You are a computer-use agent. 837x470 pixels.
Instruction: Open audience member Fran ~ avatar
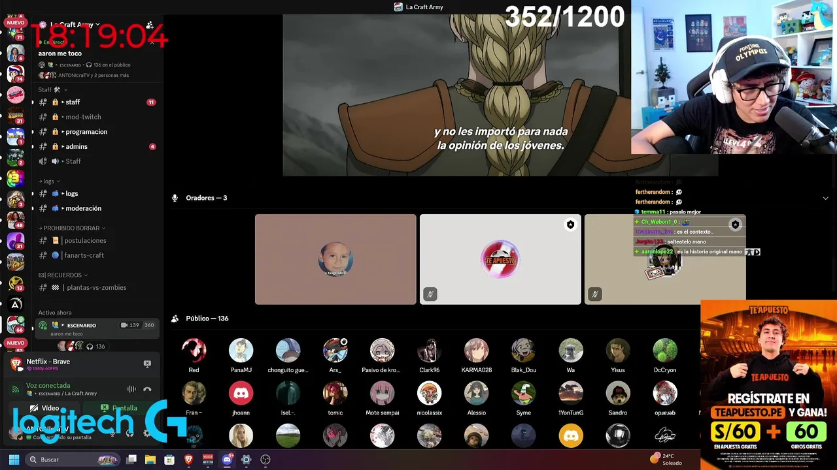(x=194, y=394)
